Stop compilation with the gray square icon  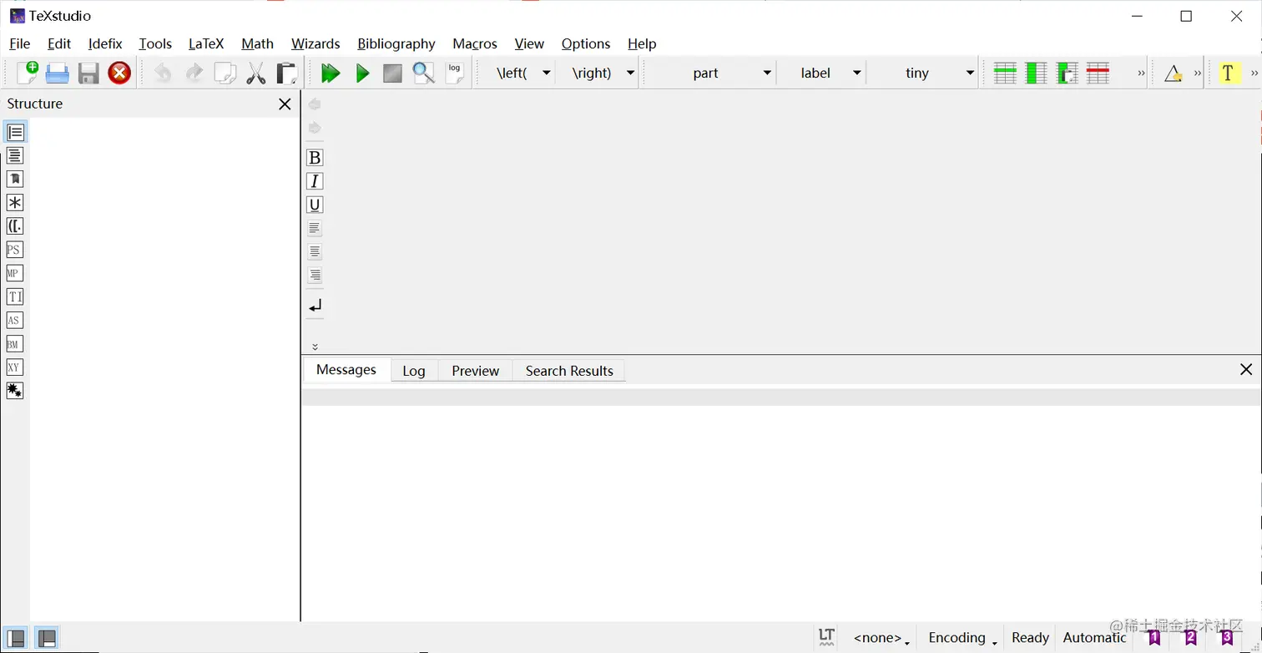coord(392,73)
